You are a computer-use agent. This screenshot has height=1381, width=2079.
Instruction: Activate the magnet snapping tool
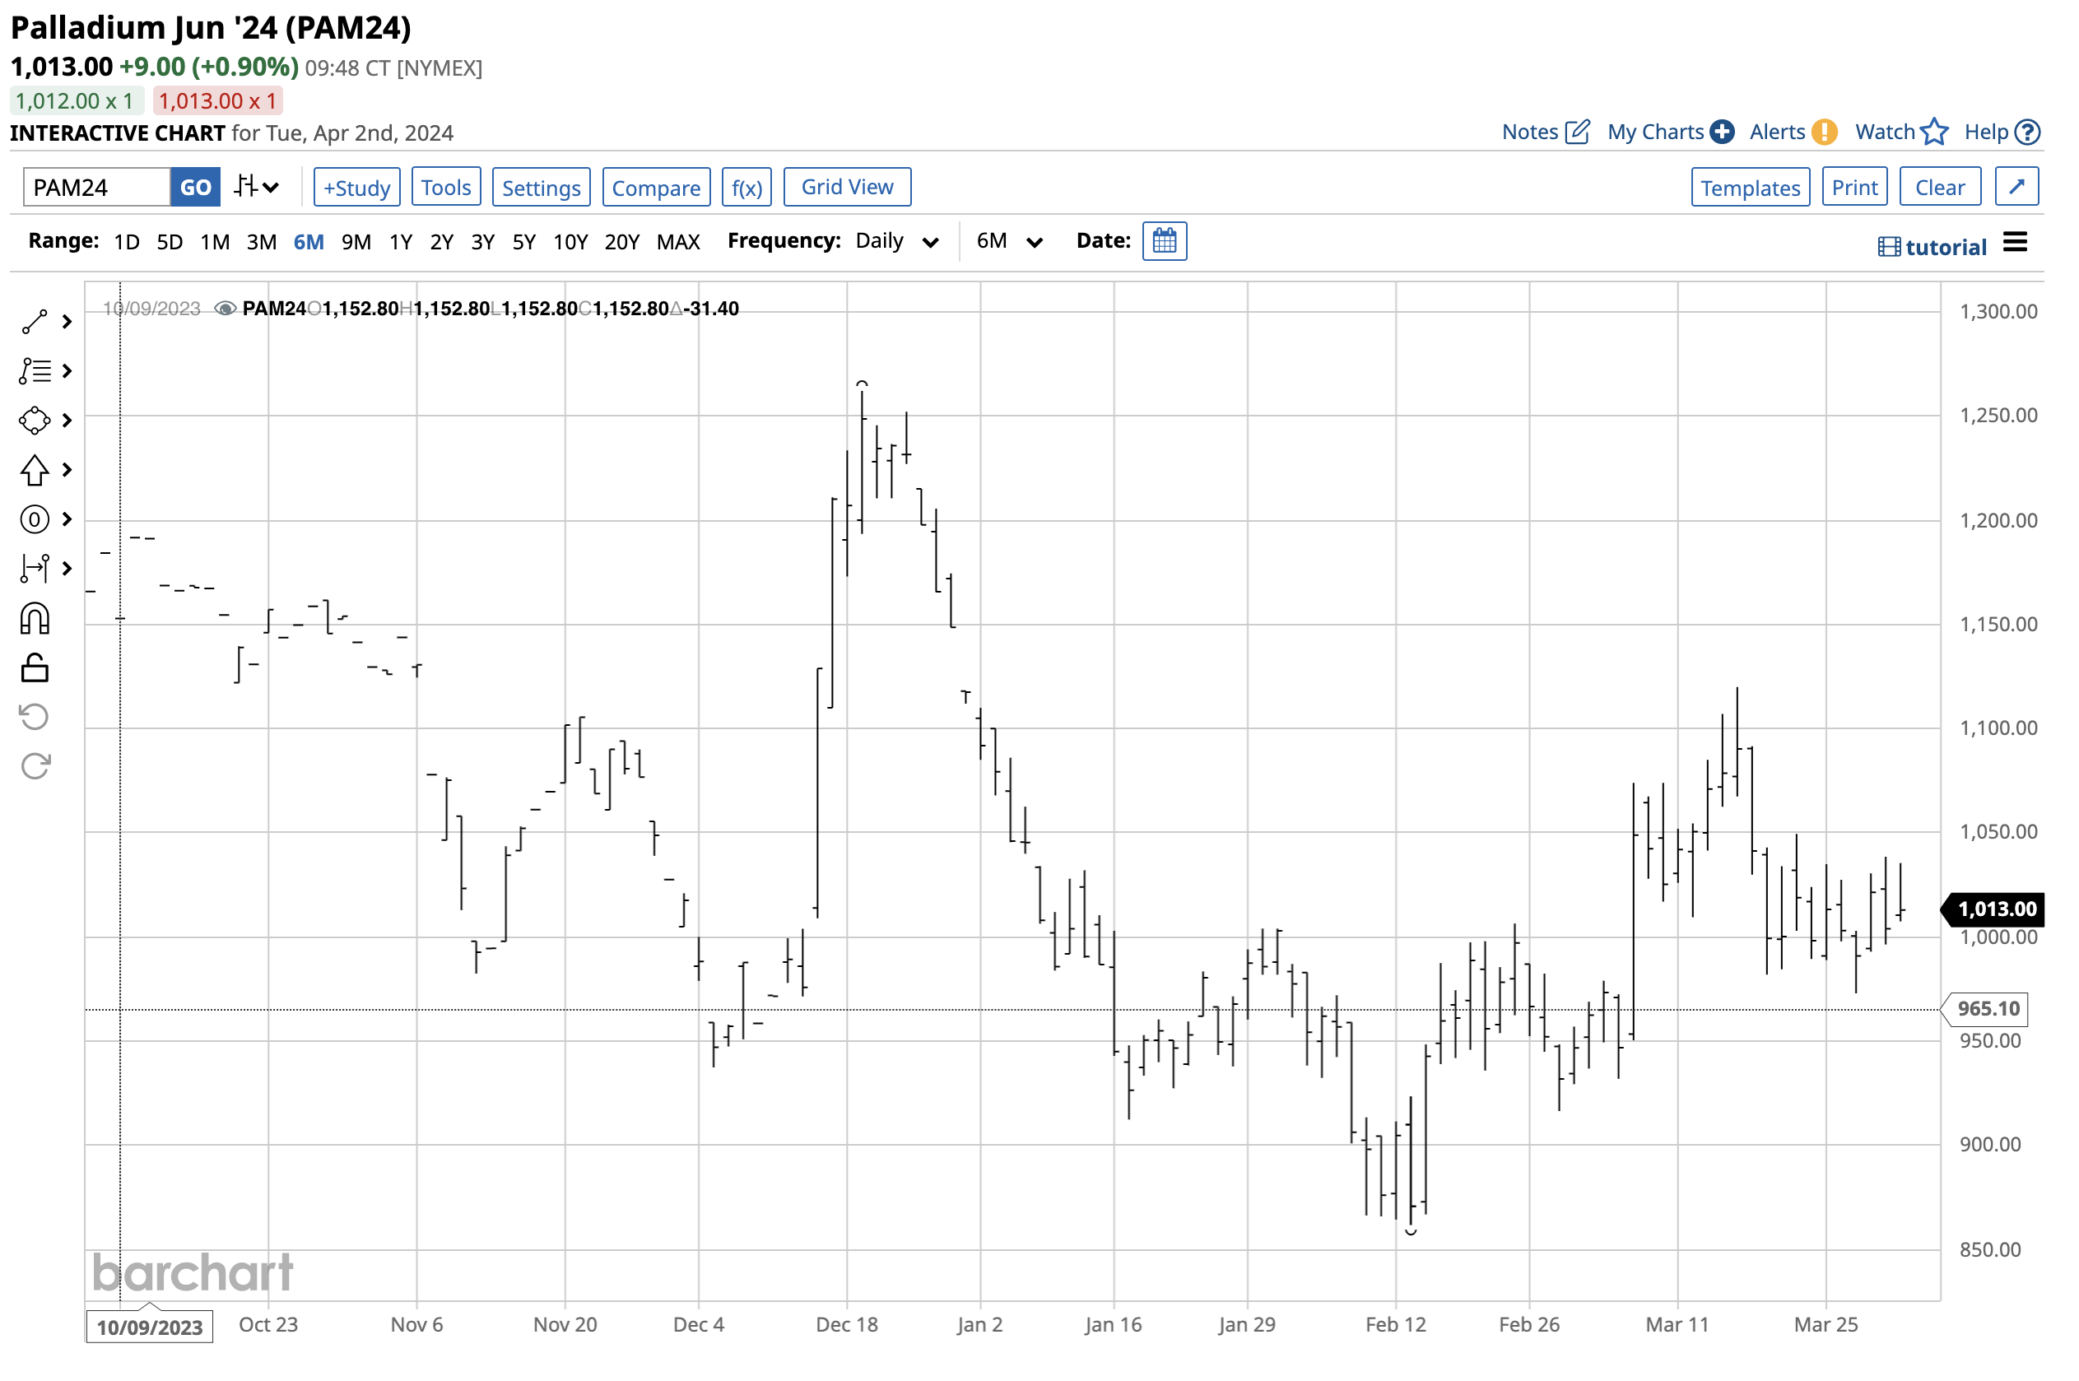[x=34, y=618]
